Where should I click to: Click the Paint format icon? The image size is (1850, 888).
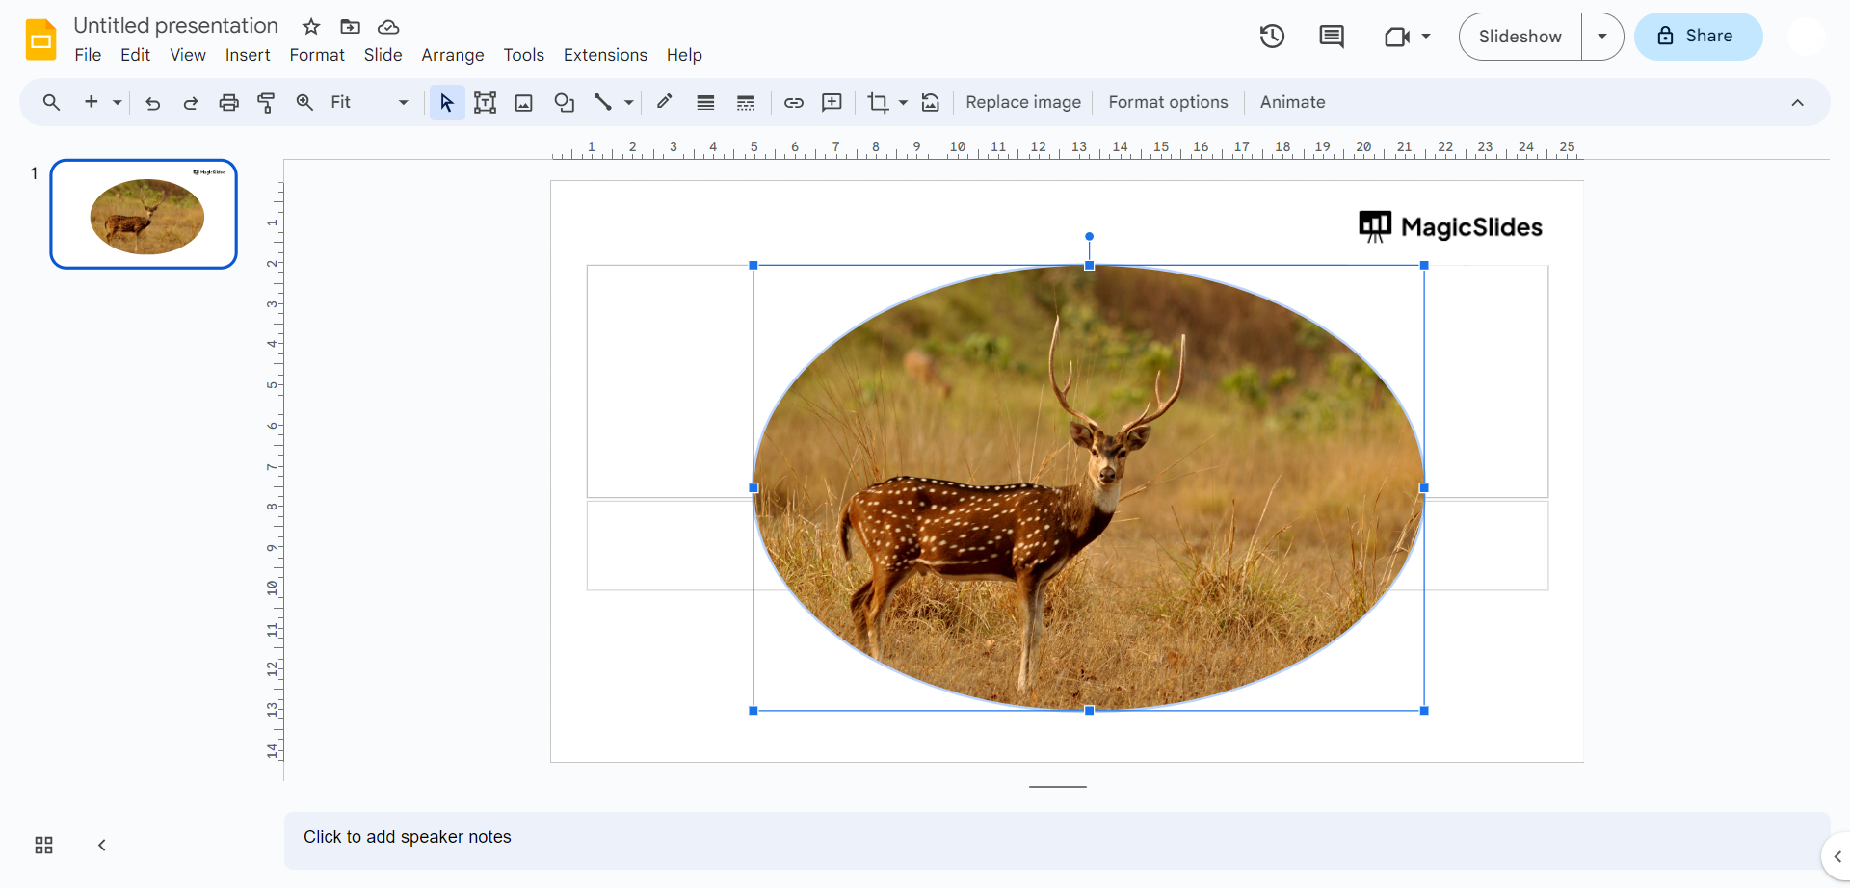[266, 102]
